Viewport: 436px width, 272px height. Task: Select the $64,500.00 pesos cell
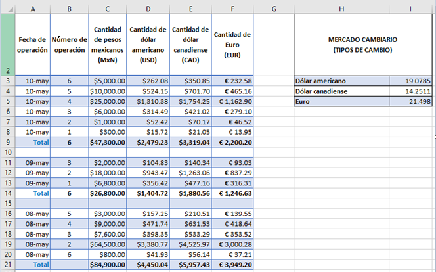108,244
